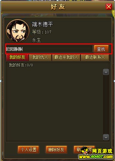The image size is (115, 161).
Task: Click the 永生 server label
Action: click(x=36, y=40)
